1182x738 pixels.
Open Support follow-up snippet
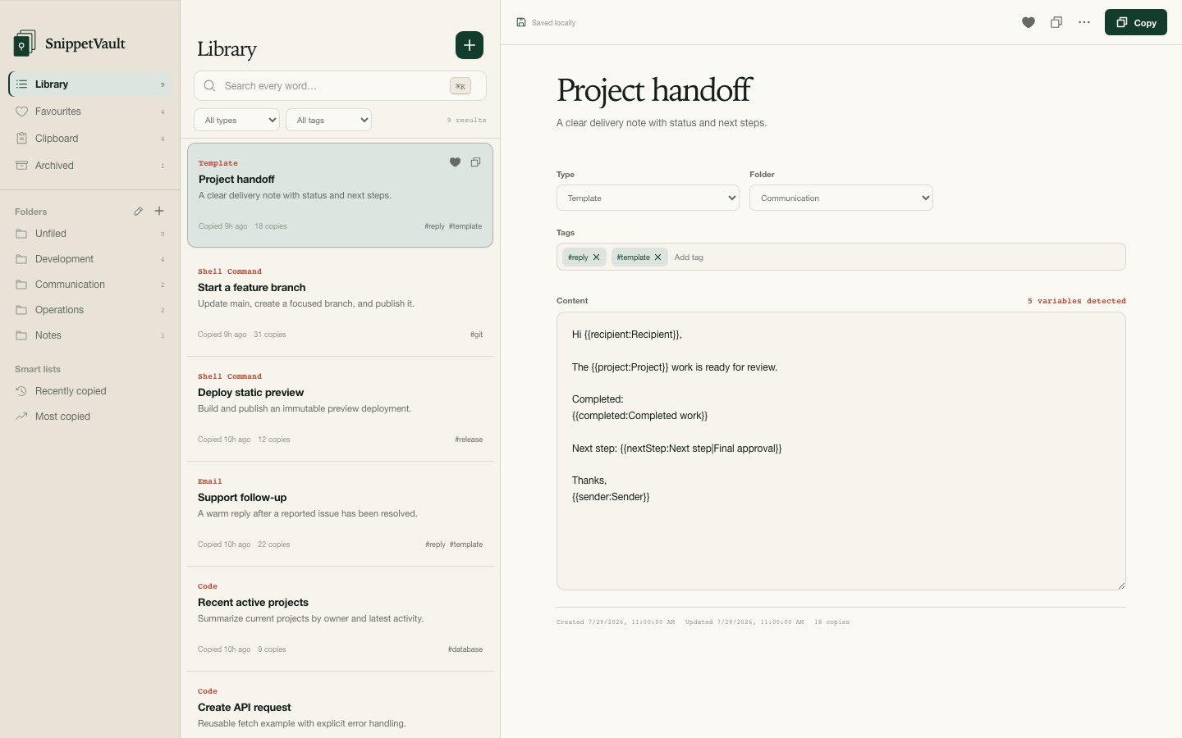point(340,512)
